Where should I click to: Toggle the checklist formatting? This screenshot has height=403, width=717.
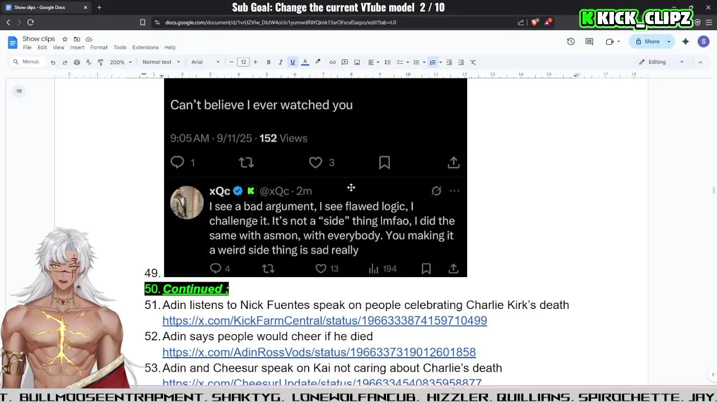pos(400,62)
